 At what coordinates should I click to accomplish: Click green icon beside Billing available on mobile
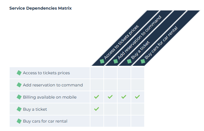[19, 97]
